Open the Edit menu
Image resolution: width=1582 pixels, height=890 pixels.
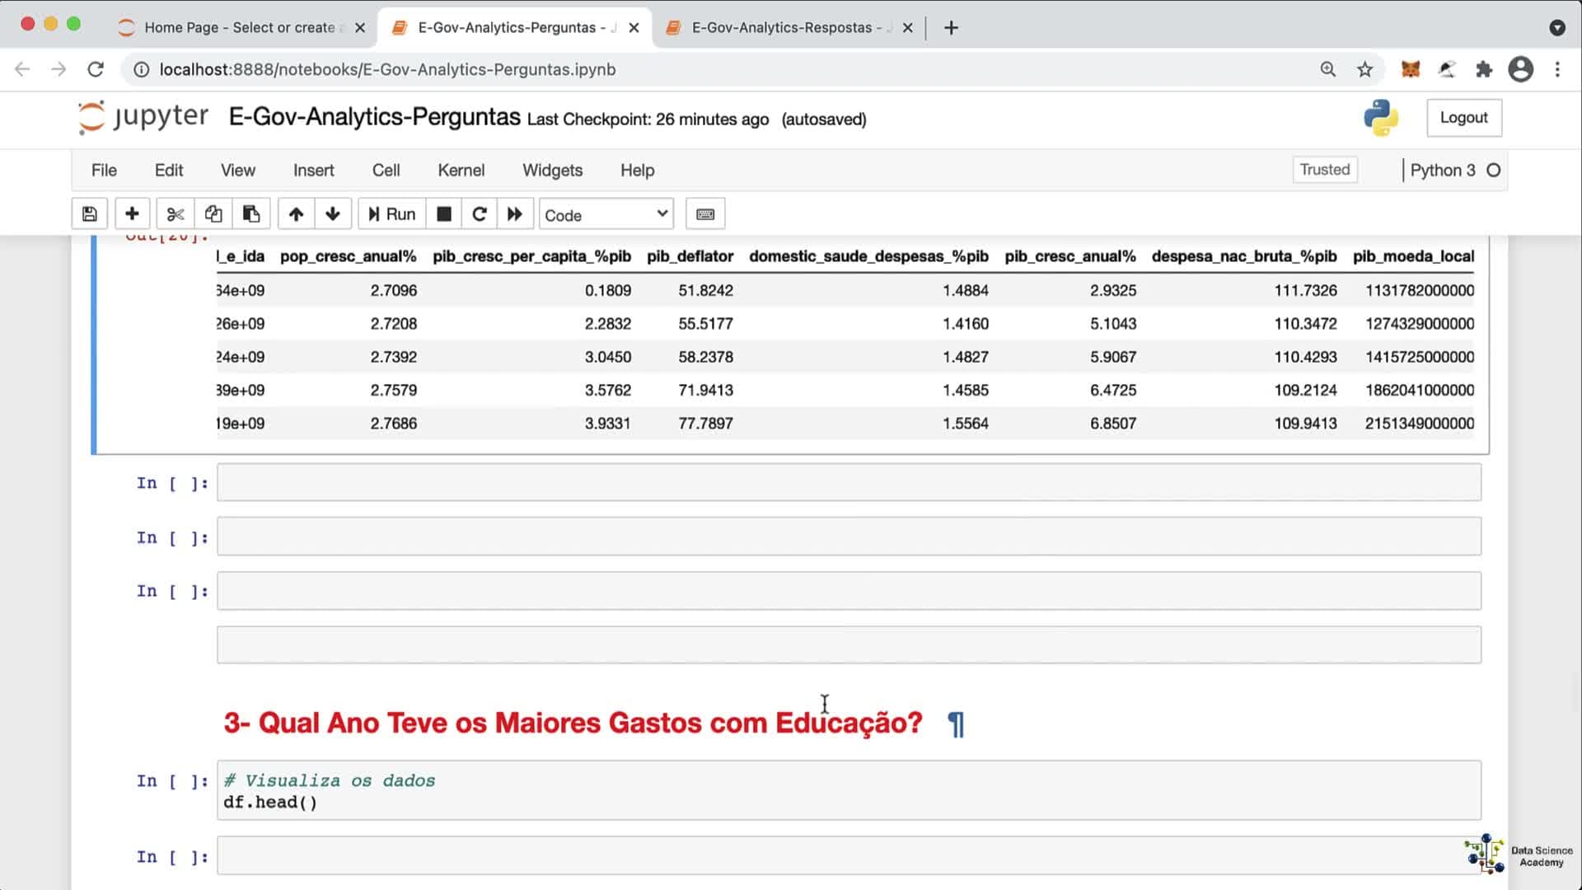tap(169, 171)
